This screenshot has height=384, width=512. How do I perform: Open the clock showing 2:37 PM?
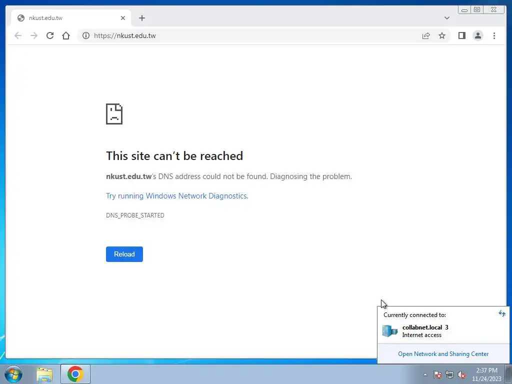(486, 374)
